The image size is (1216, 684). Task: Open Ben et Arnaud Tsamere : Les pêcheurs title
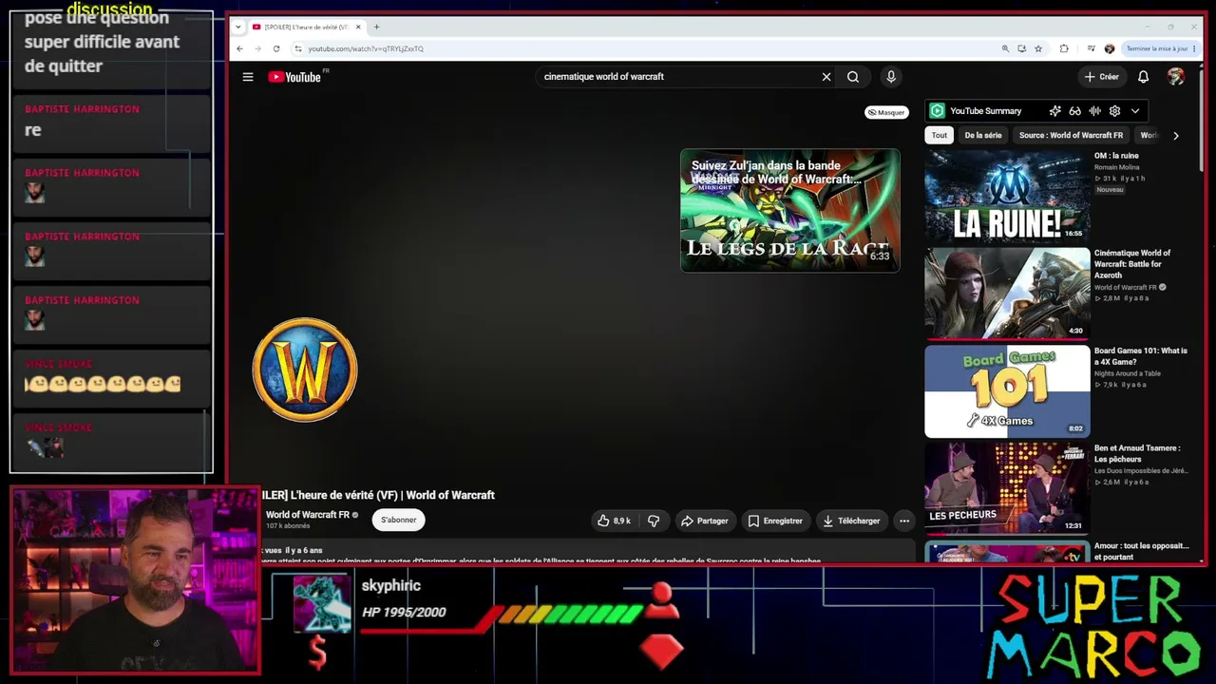1137,454
